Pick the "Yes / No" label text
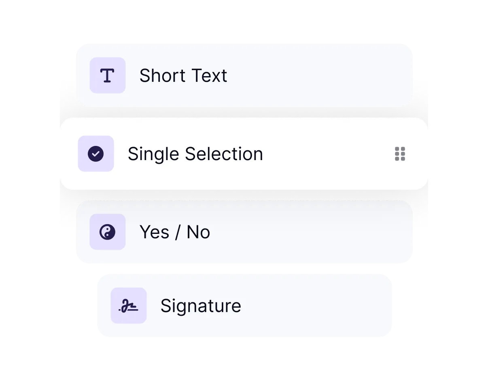The width and height of the screenshot is (488, 381). coord(174,232)
